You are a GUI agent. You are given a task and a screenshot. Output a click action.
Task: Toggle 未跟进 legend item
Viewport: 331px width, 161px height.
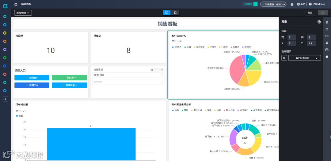246,47
